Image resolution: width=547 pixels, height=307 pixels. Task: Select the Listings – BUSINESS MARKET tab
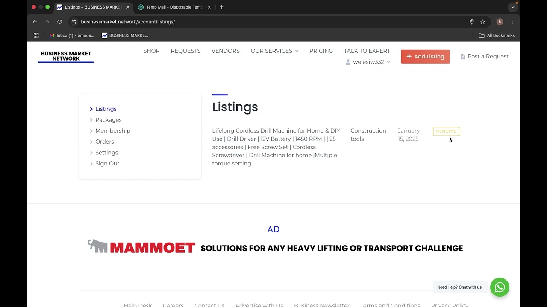(x=93, y=7)
